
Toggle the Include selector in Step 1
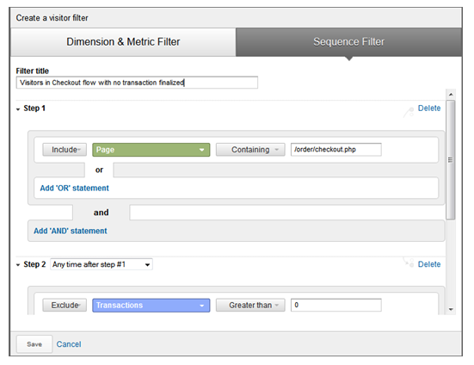point(65,150)
